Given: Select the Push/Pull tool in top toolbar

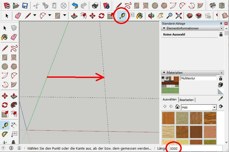Looking at the screenshot, I should (x=74, y=16).
